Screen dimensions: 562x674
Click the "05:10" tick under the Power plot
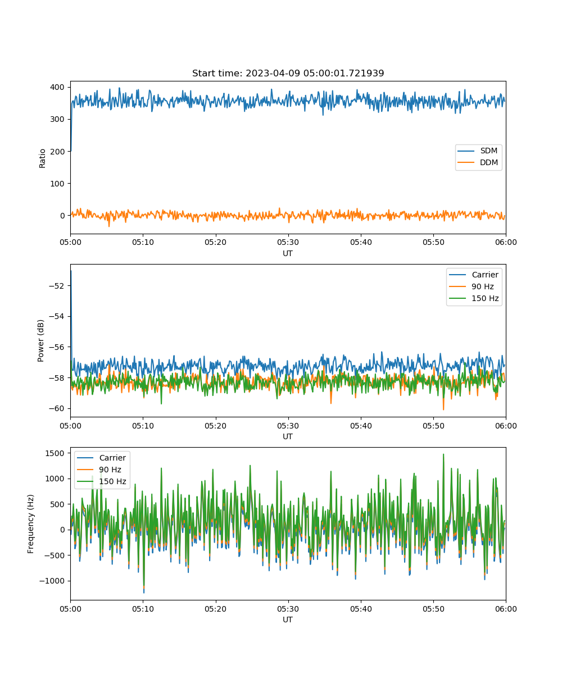[x=143, y=426]
